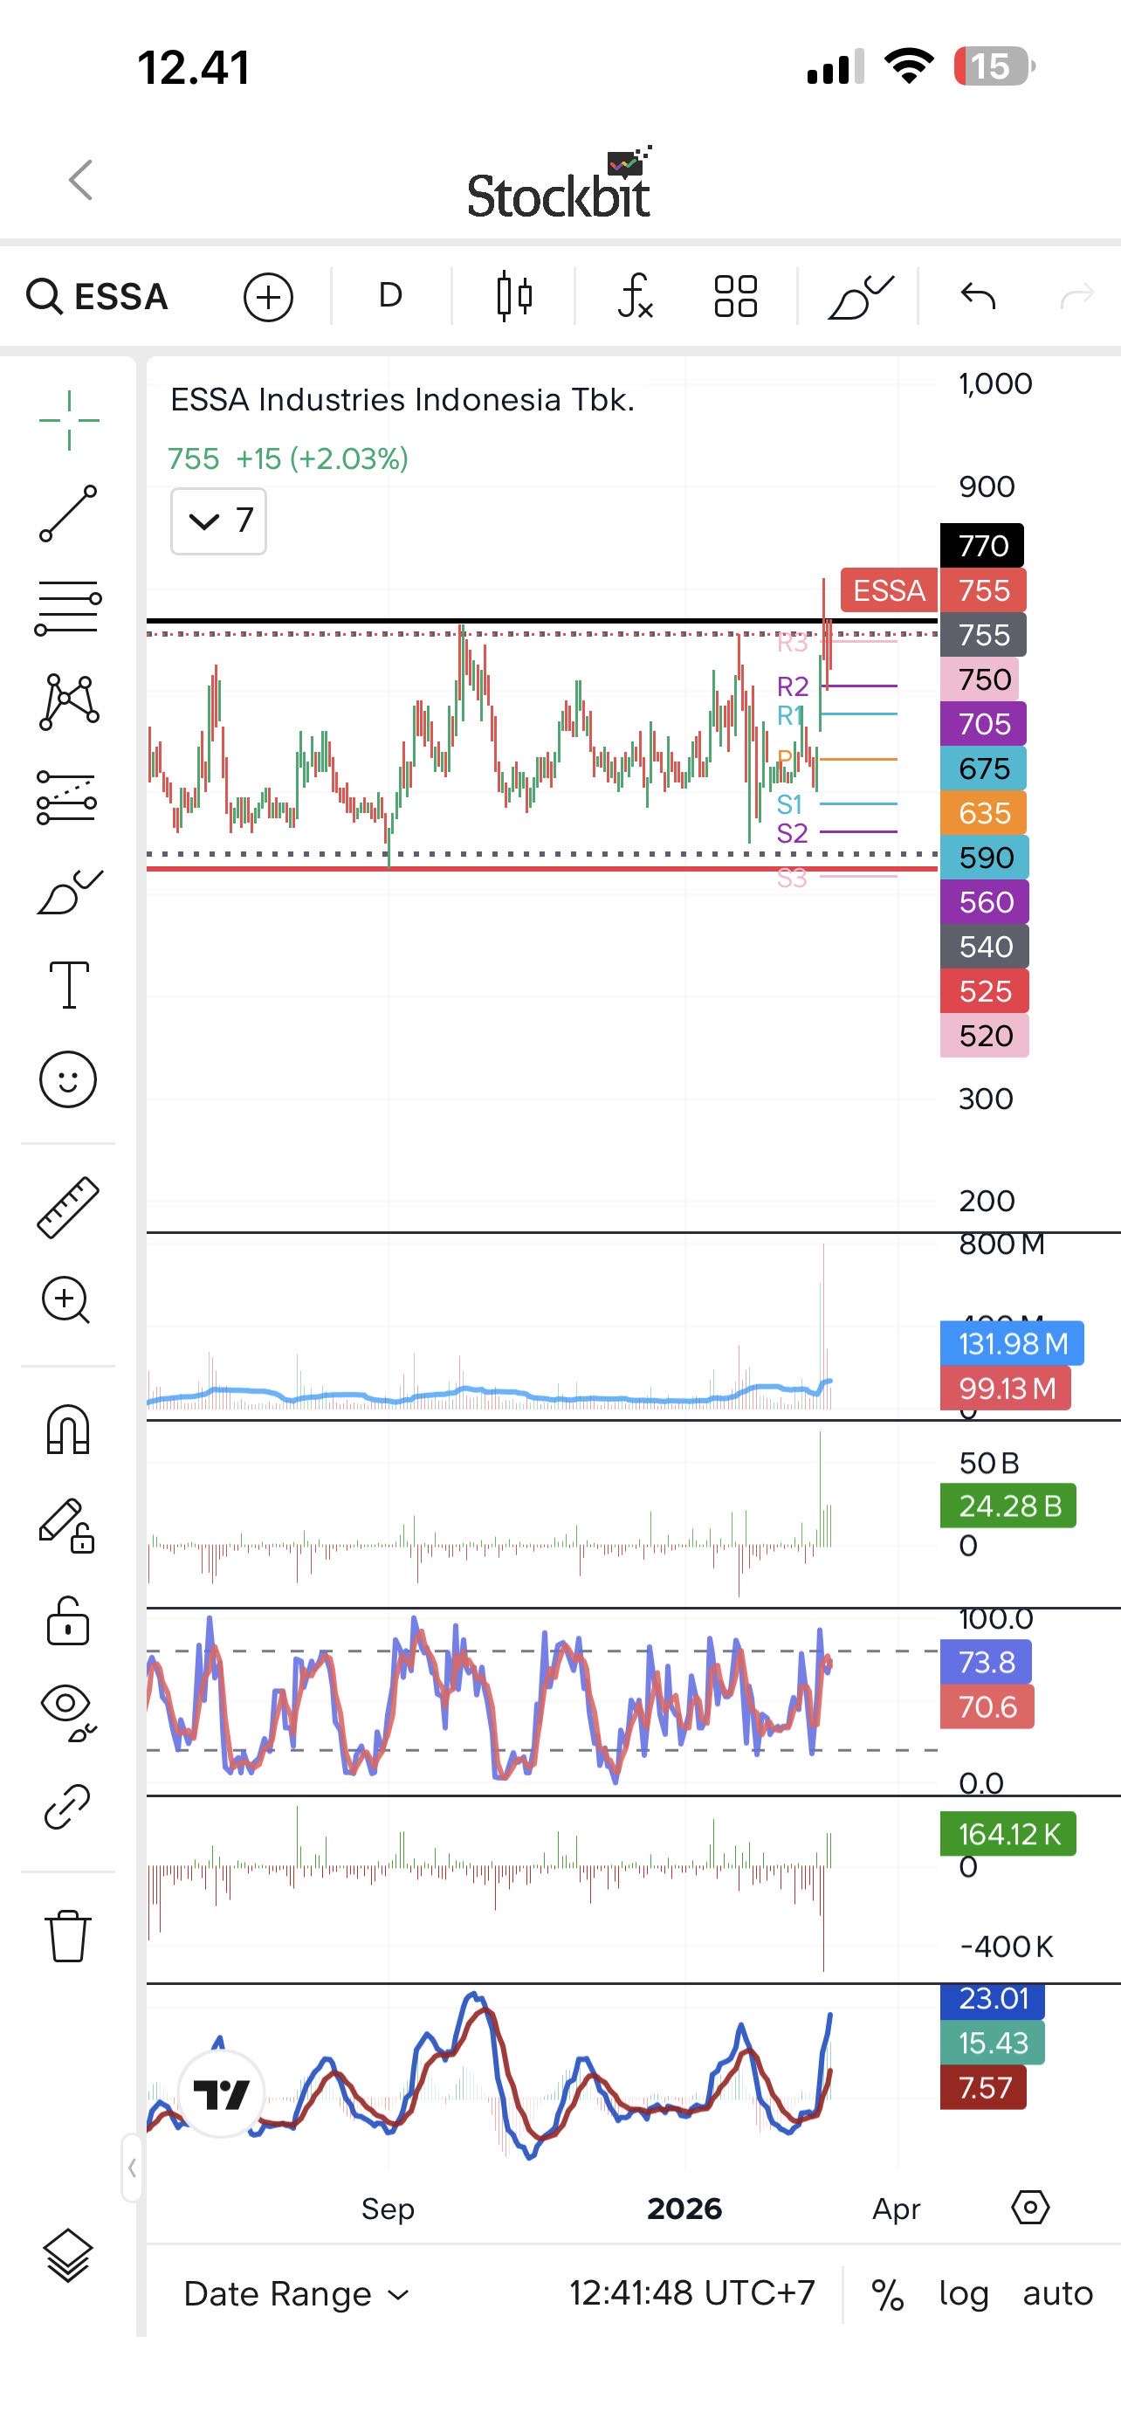Image resolution: width=1121 pixels, height=2426 pixels.
Task: Undo the last chart action
Action: coord(978,297)
